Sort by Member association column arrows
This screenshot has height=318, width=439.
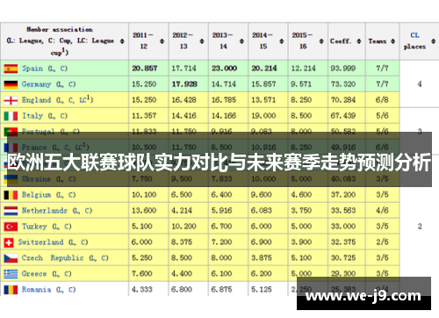[x=122, y=41]
